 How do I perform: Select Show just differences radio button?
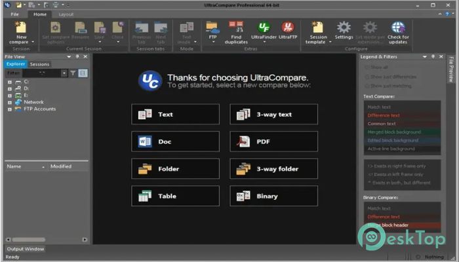click(x=367, y=77)
